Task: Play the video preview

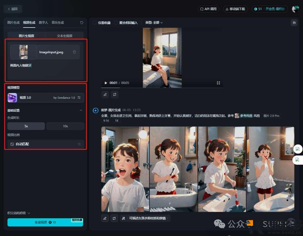Action: 106,83
